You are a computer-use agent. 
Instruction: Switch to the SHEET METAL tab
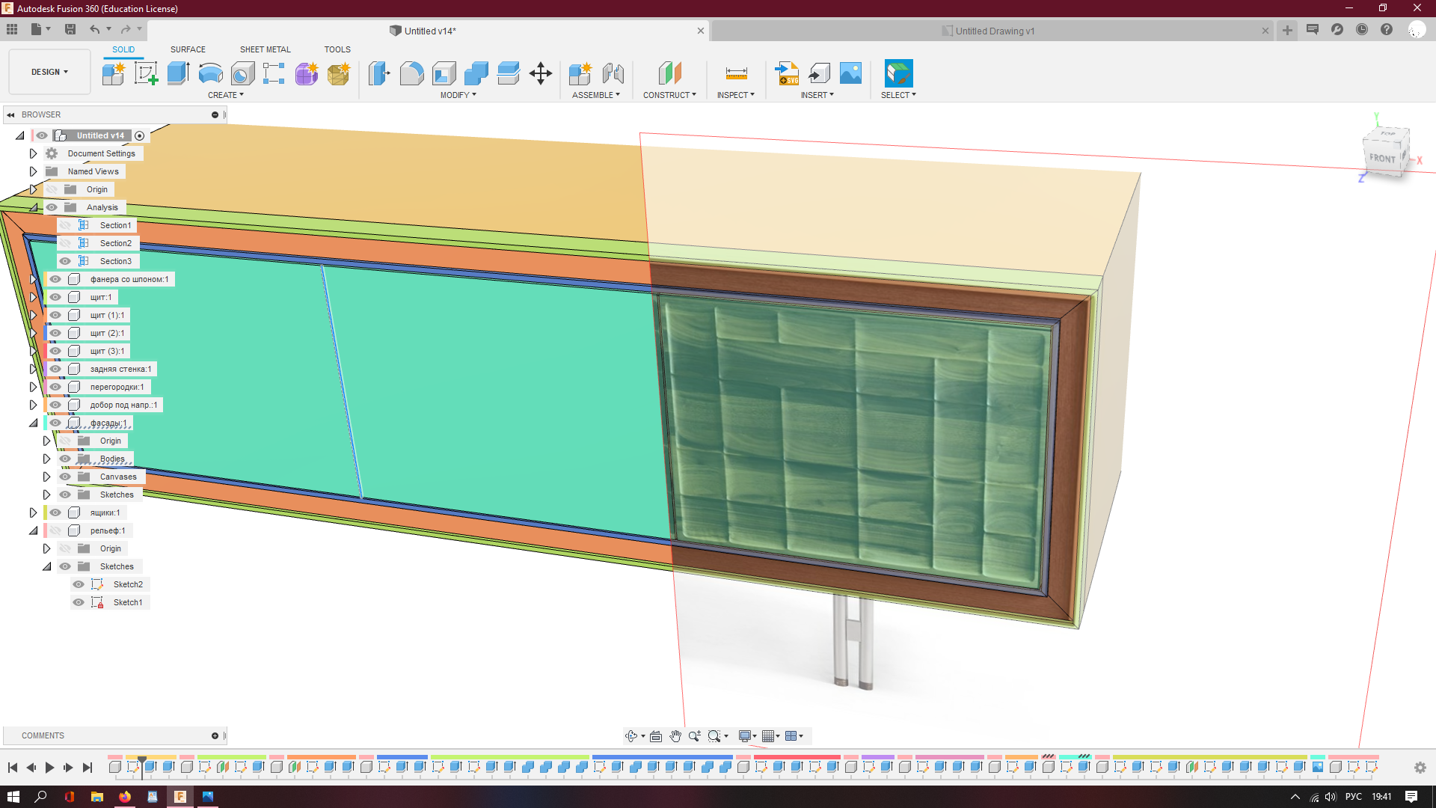(x=265, y=49)
